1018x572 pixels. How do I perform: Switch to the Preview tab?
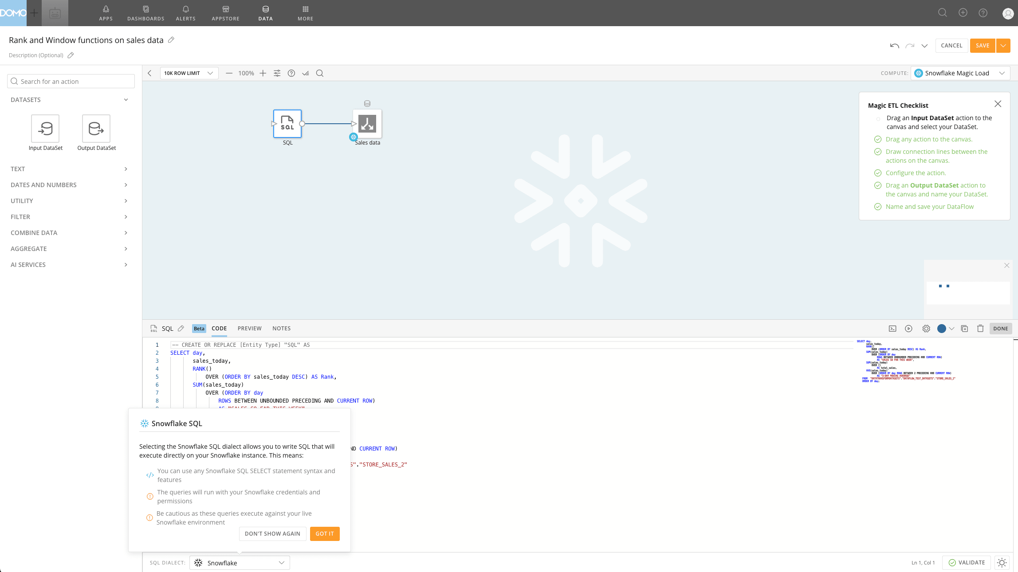tap(249, 329)
